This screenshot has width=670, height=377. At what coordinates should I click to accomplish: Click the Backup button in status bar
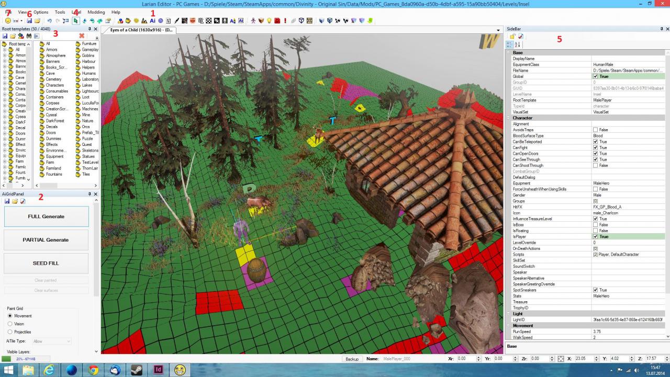352,359
